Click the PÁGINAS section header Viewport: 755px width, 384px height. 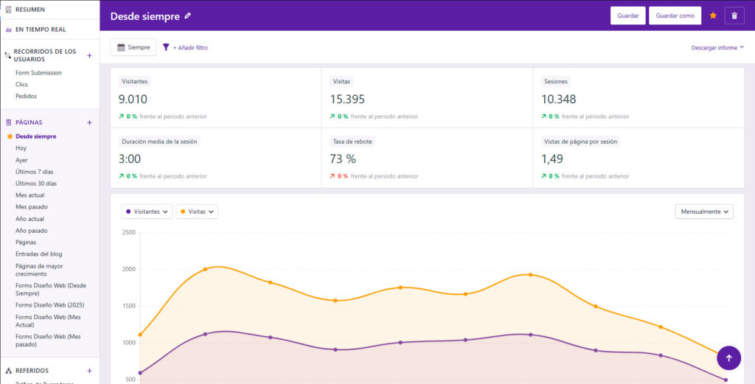[x=29, y=122]
